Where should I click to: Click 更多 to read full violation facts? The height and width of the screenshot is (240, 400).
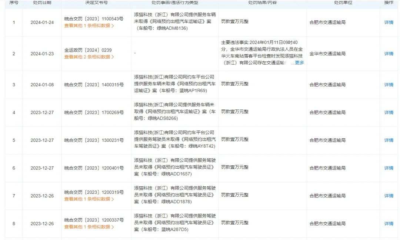pos(299,63)
